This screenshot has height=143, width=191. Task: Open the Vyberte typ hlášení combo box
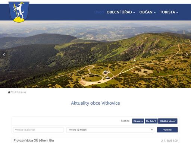[x=110, y=130]
